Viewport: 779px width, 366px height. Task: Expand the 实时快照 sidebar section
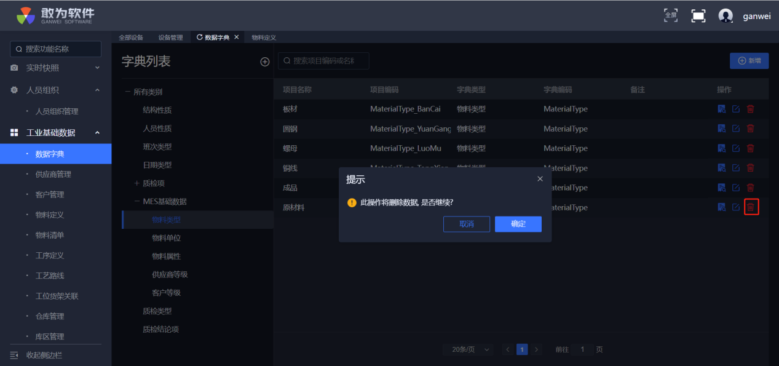tap(97, 68)
